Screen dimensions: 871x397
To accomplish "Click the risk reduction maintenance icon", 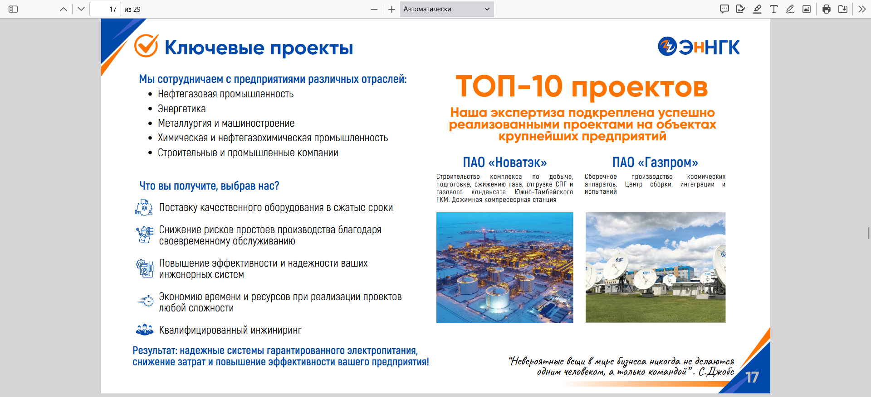I will click(x=145, y=235).
